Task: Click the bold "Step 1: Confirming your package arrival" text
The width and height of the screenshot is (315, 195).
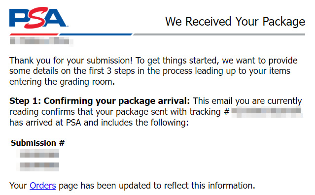Action: click(100, 101)
